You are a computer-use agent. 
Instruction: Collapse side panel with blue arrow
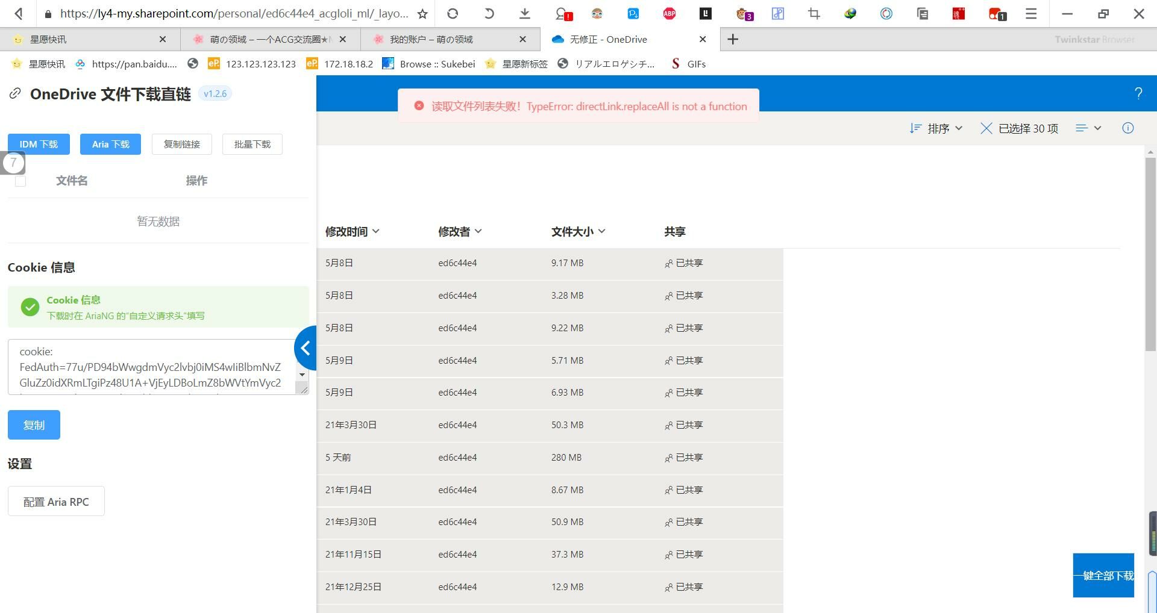click(306, 348)
